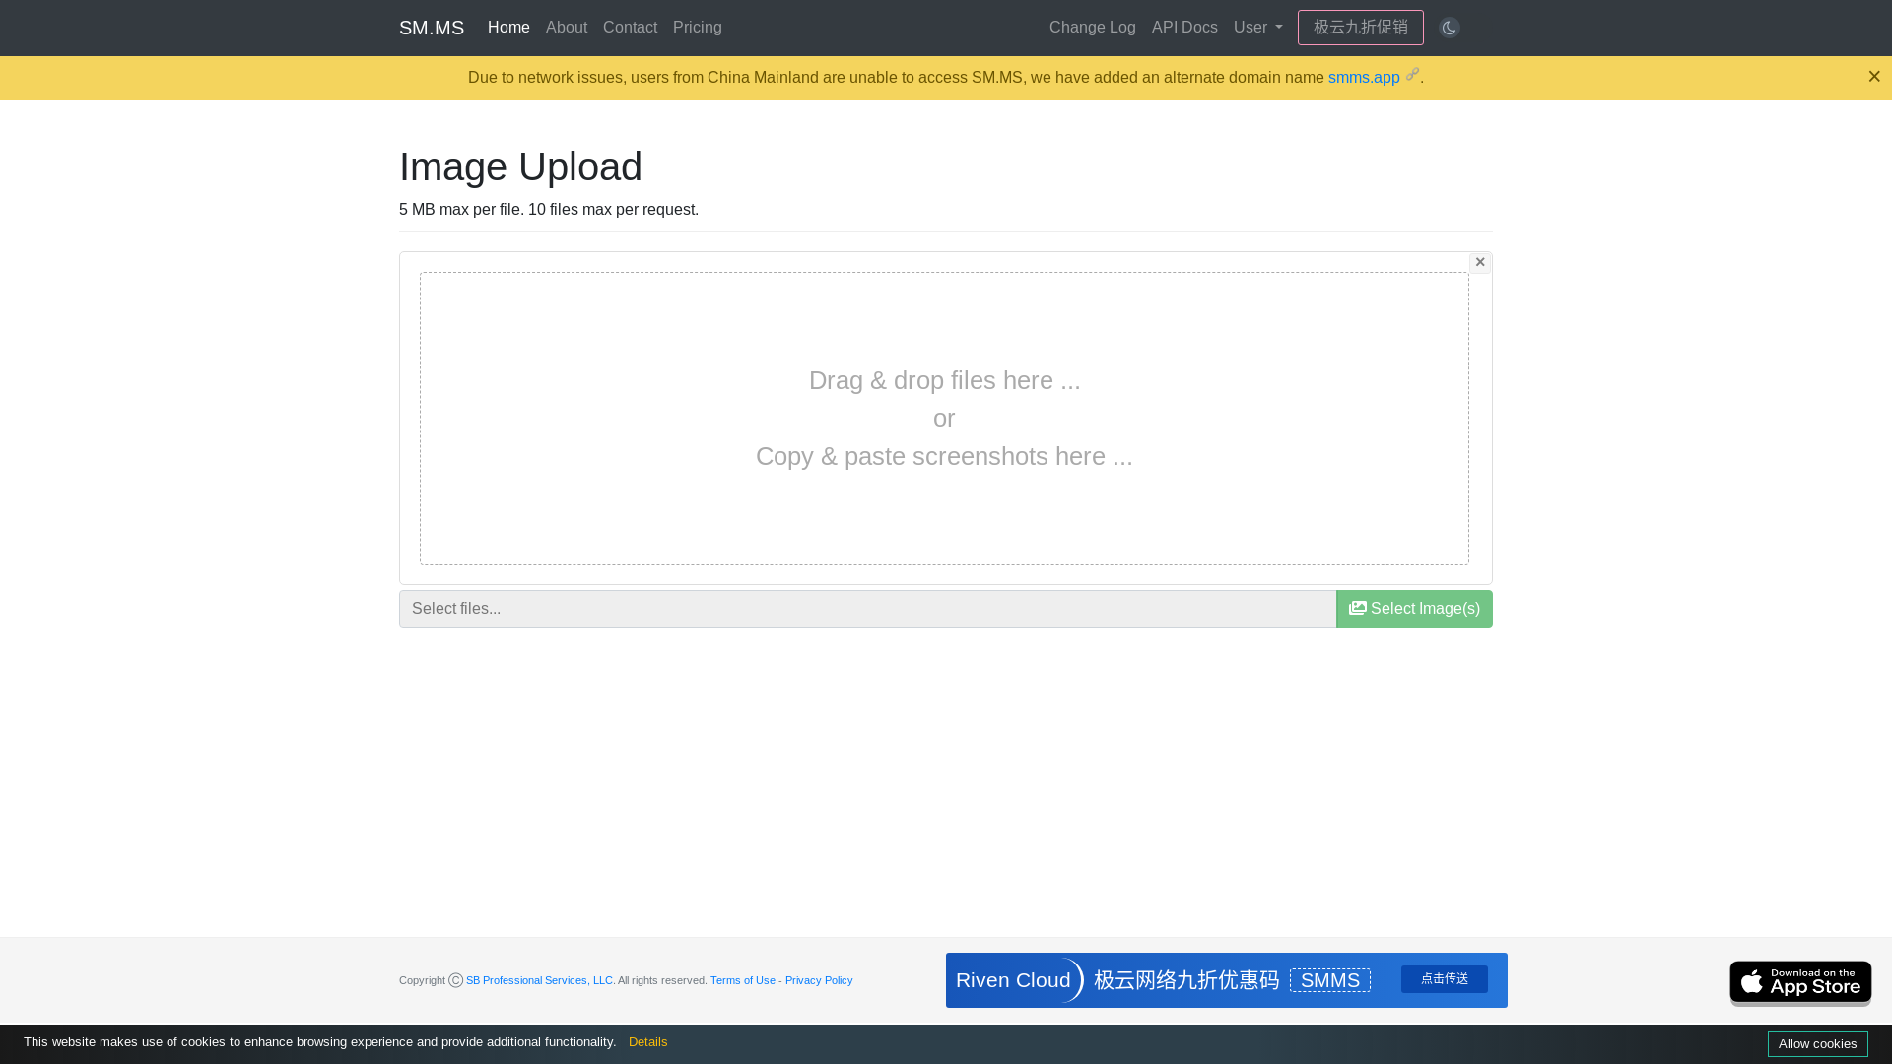
Task: Open API Docs
Action: pos(1183,28)
